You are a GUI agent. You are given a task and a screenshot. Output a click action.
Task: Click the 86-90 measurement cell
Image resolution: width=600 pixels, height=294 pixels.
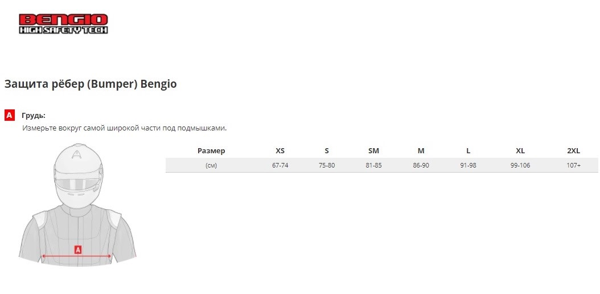(x=421, y=166)
